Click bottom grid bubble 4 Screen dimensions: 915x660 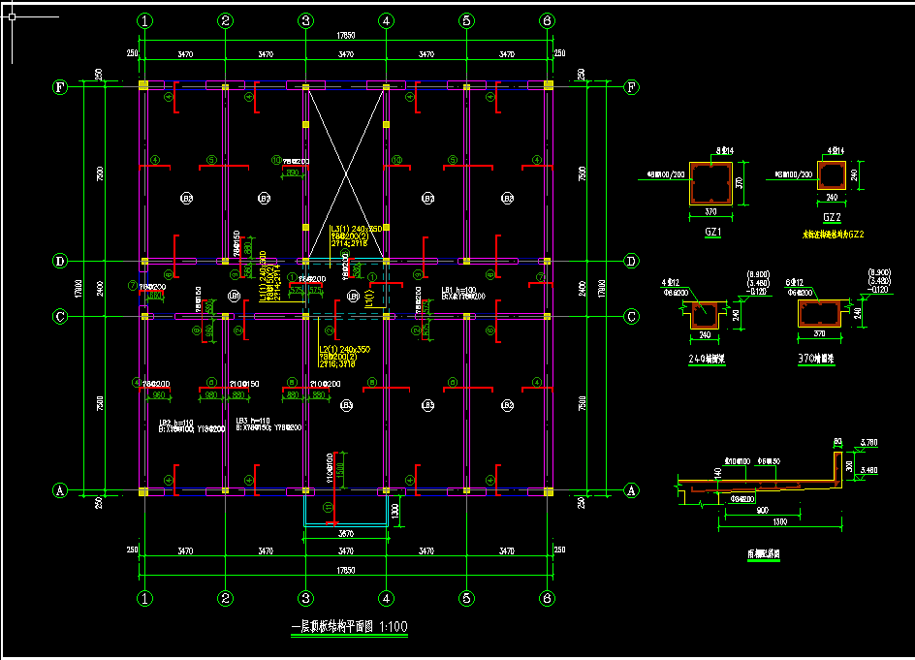tap(386, 598)
